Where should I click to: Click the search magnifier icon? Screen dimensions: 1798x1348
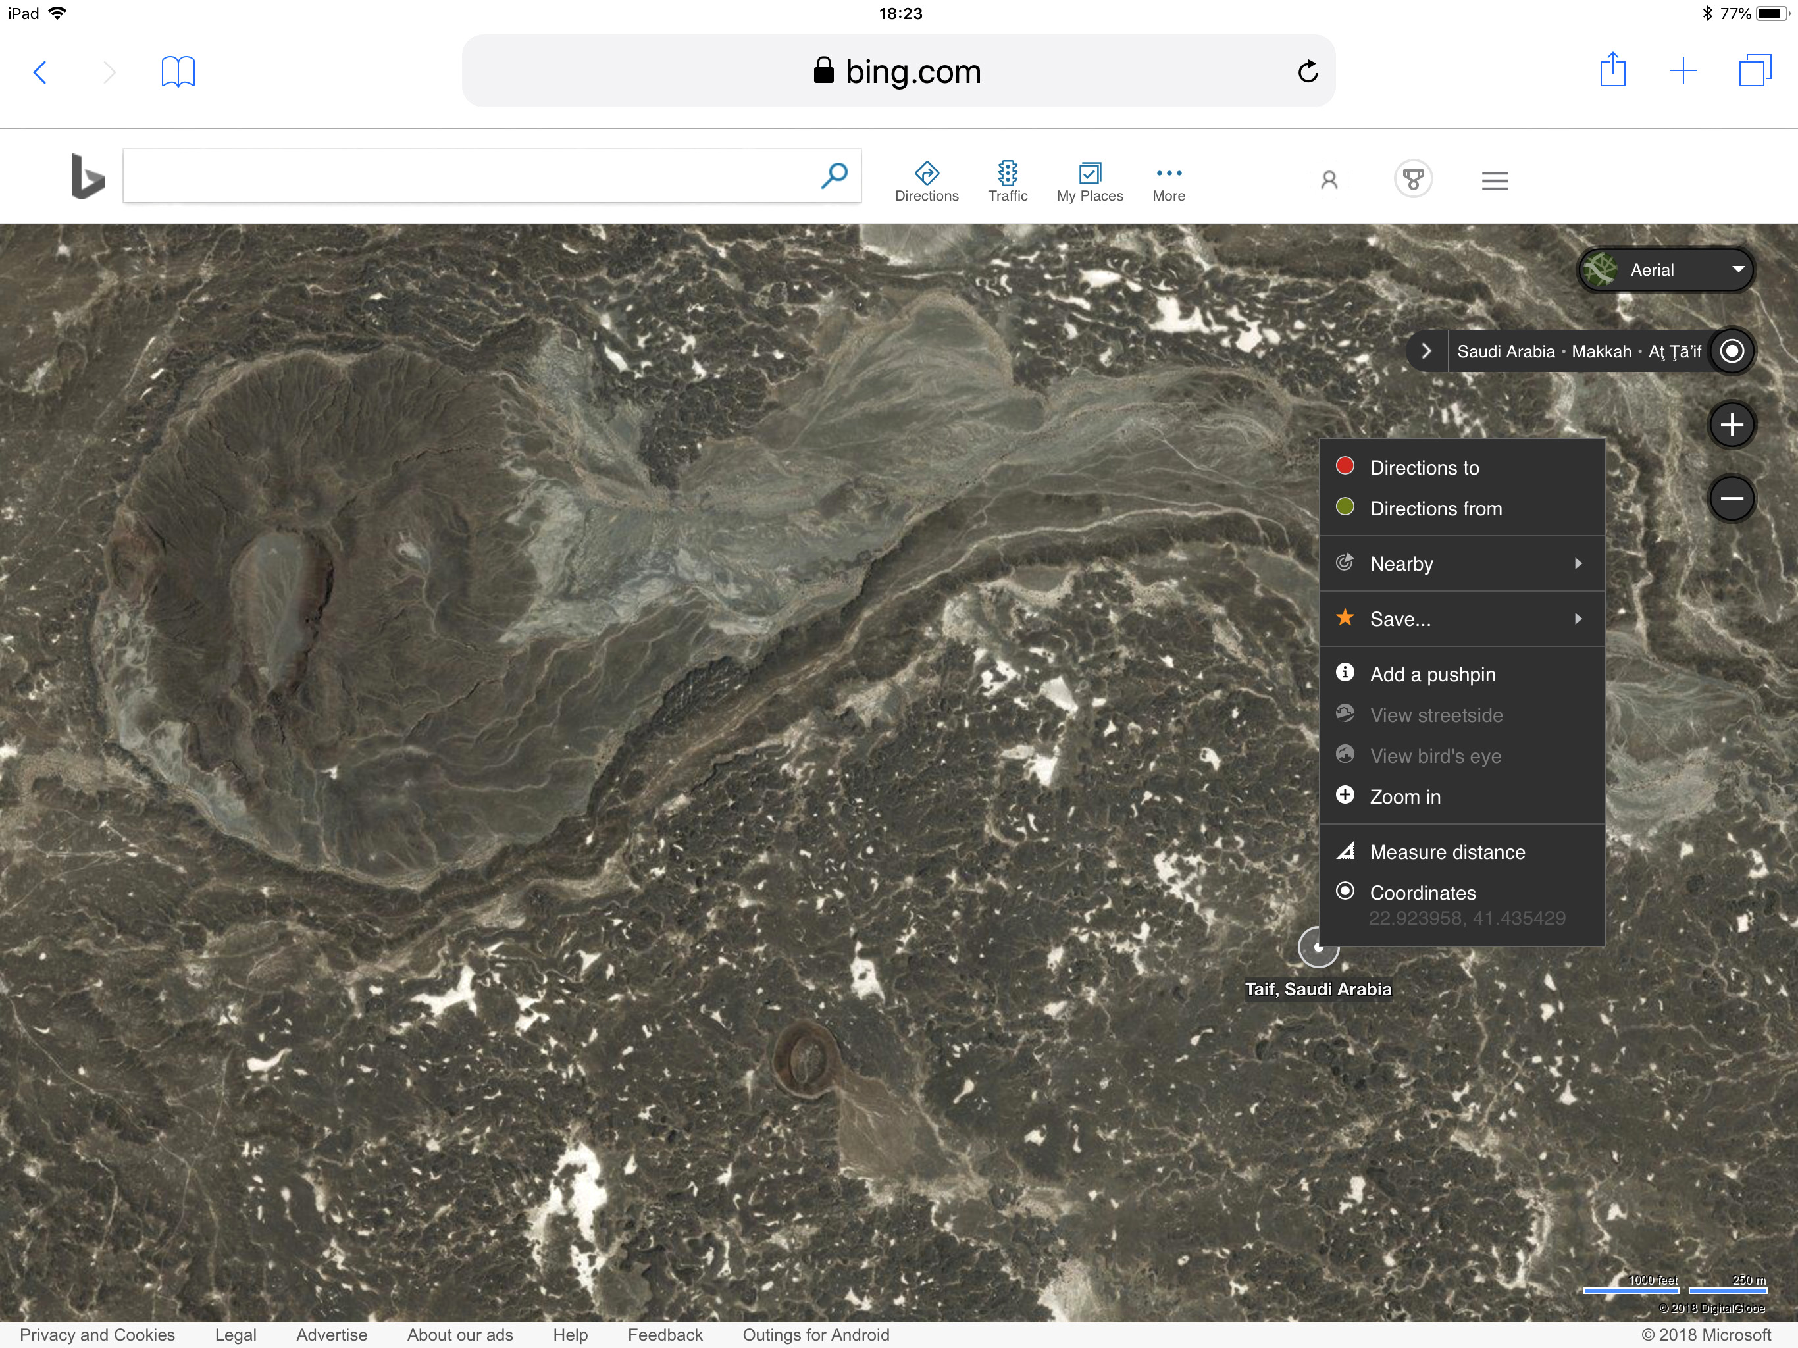tap(834, 176)
